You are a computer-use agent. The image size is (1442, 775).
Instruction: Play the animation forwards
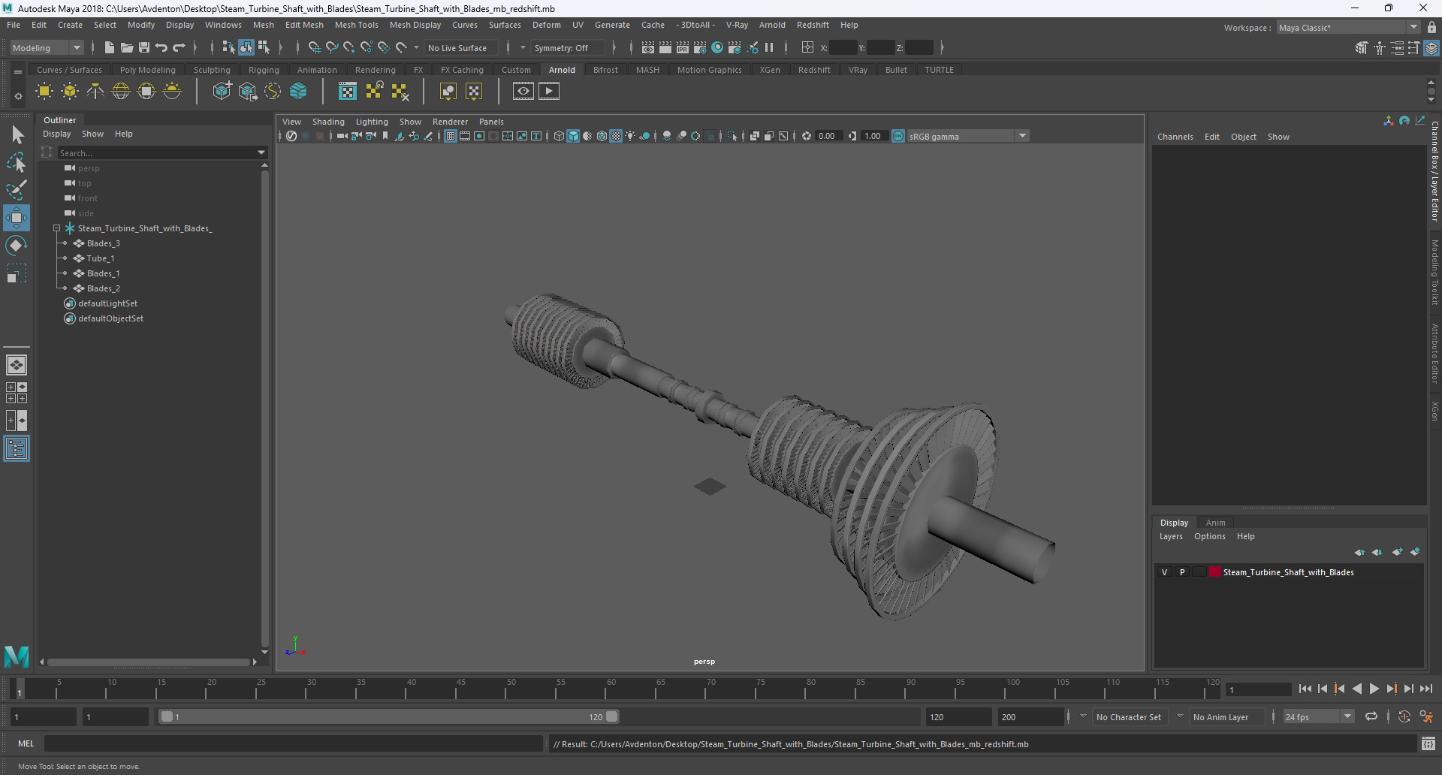(1374, 689)
